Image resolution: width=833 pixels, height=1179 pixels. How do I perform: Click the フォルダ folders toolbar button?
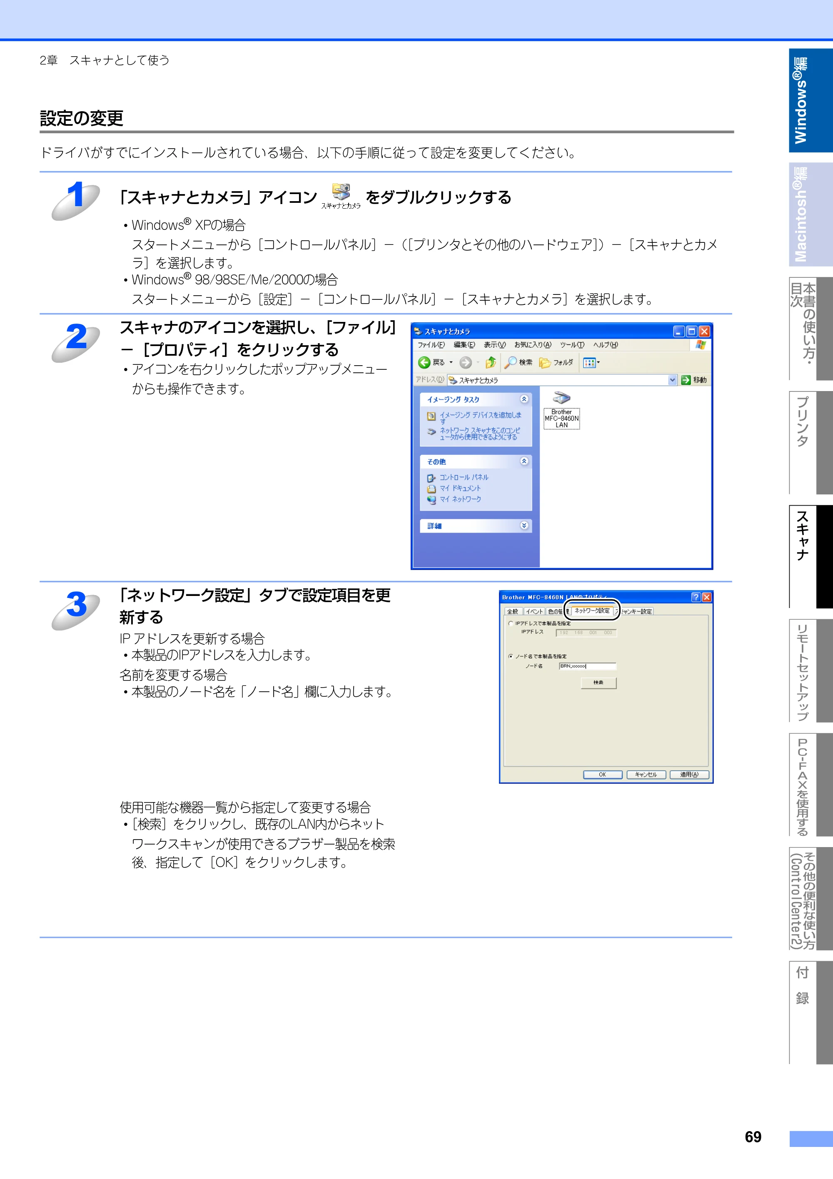(556, 363)
